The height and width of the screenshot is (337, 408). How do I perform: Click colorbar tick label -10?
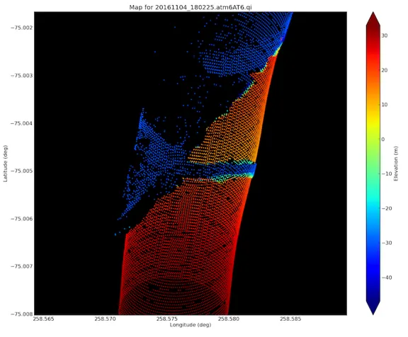point(387,174)
